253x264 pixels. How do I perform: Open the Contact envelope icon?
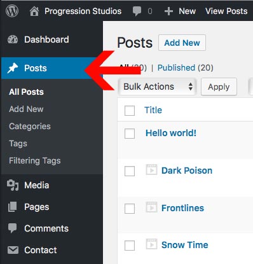click(x=13, y=250)
